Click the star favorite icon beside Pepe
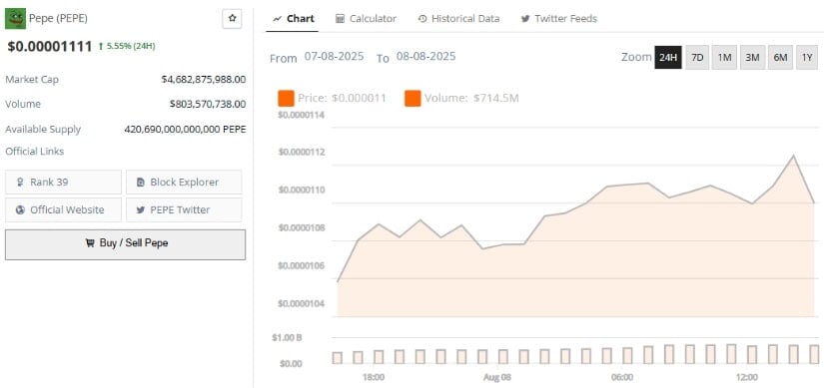824x388 pixels. pyautogui.click(x=233, y=18)
